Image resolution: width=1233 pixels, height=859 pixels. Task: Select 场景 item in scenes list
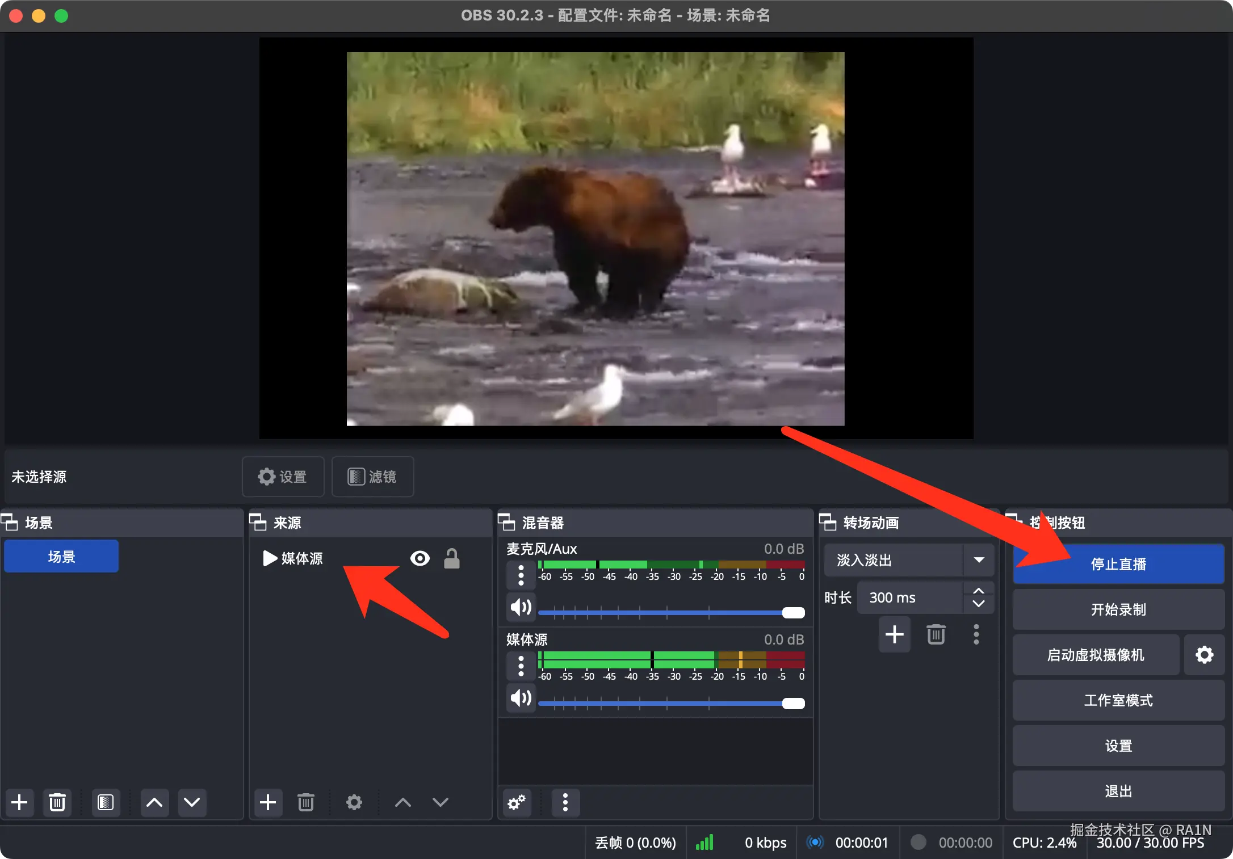pyautogui.click(x=61, y=557)
